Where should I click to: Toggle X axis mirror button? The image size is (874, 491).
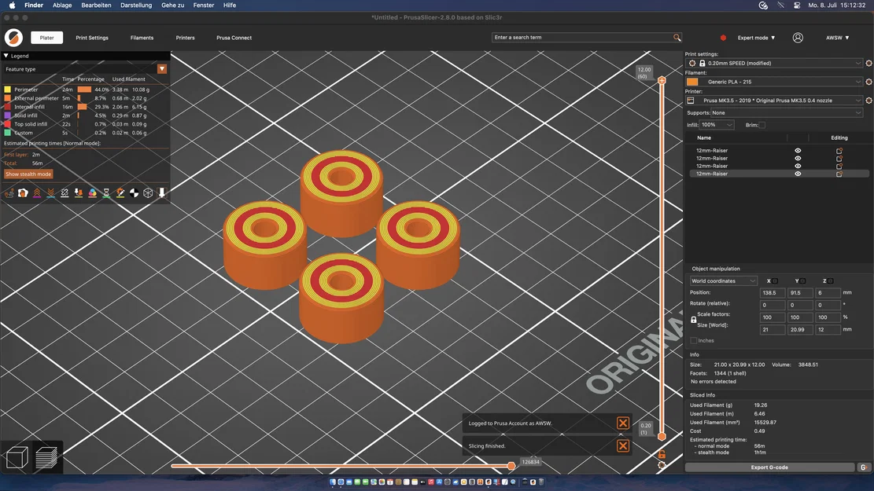[775, 281]
